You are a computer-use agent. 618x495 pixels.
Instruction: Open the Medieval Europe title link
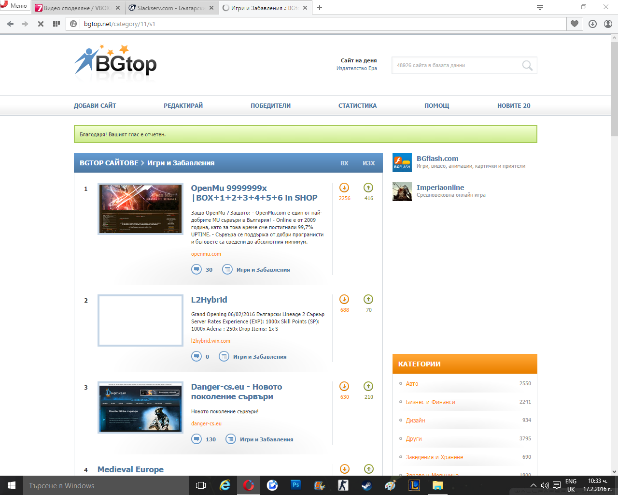pyautogui.click(x=130, y=469)
